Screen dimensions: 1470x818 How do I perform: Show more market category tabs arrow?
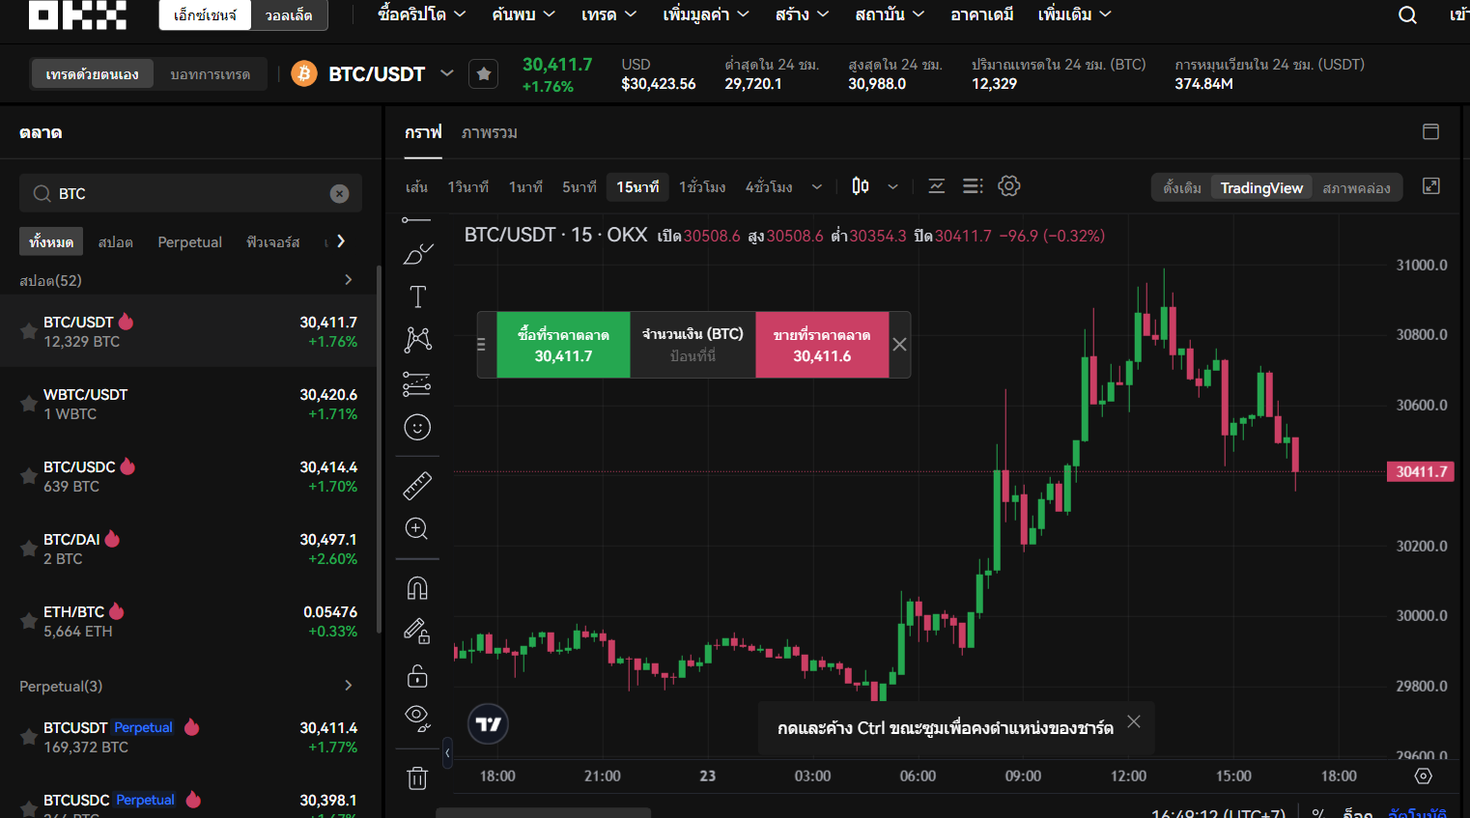point(341,241)
